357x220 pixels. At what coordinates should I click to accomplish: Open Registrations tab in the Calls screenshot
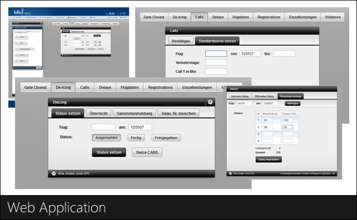coord(269,17)
